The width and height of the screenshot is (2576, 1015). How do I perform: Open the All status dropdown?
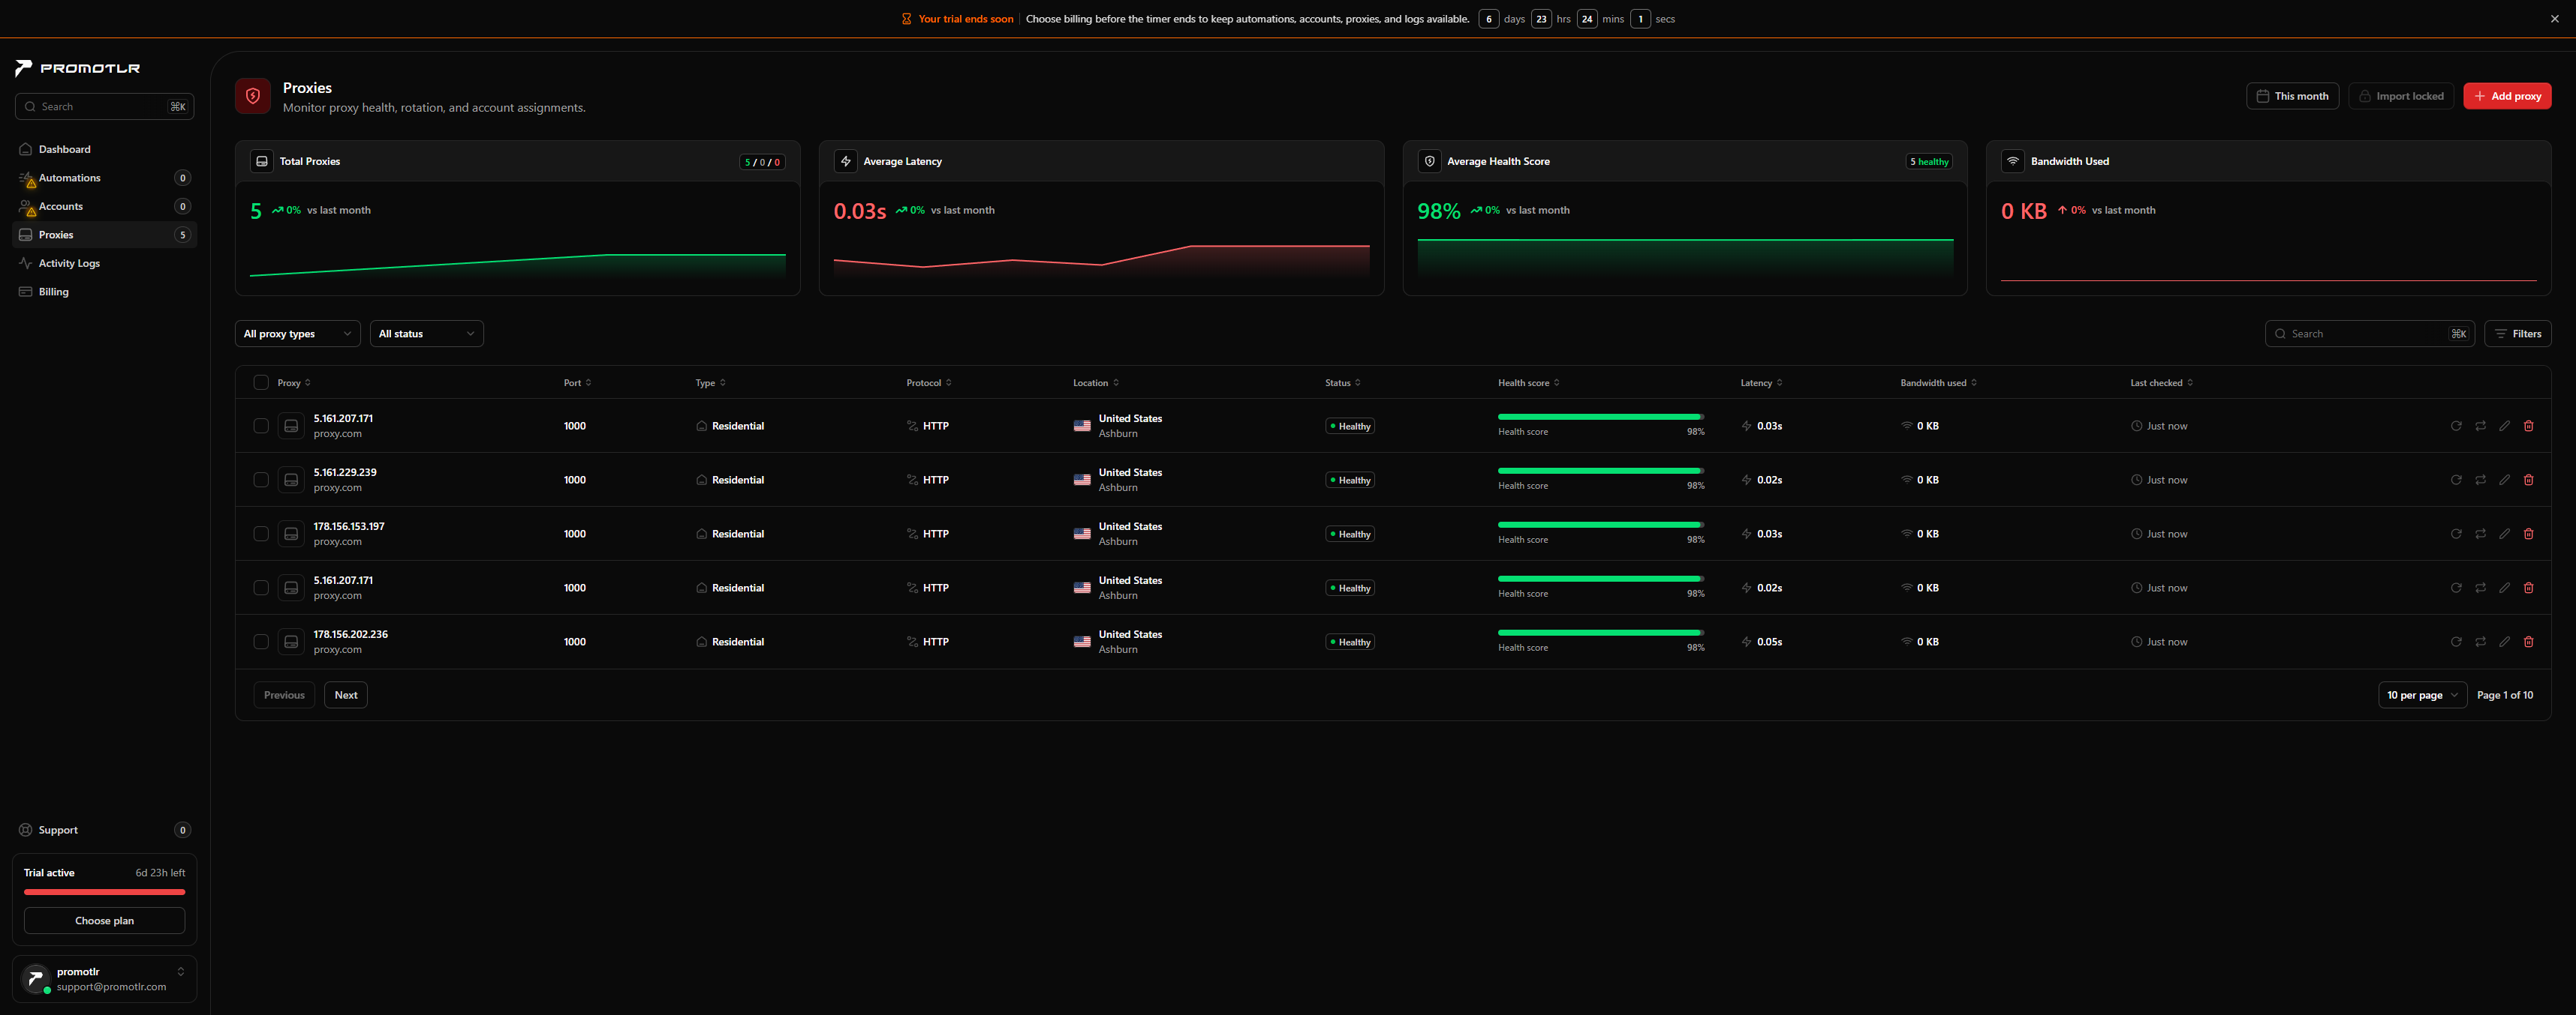coord(427,334)
